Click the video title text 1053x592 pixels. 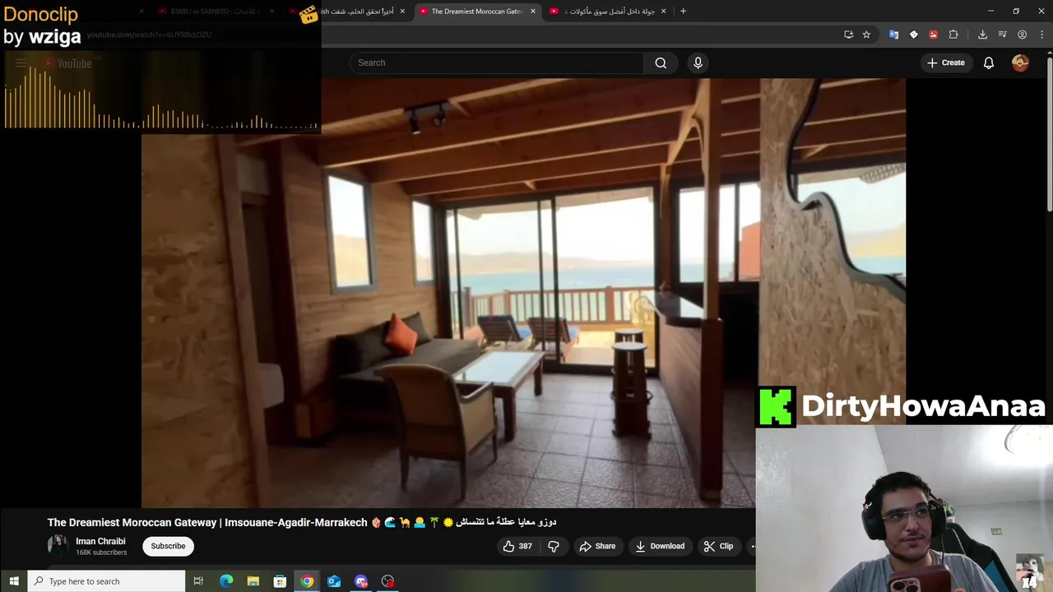click(302, 522)
